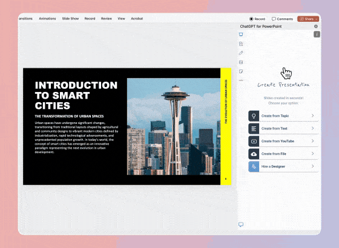This screenshot has height=248, width=339.
Task: Switch to the Animations ribbon tab
Action: (47, 19)
